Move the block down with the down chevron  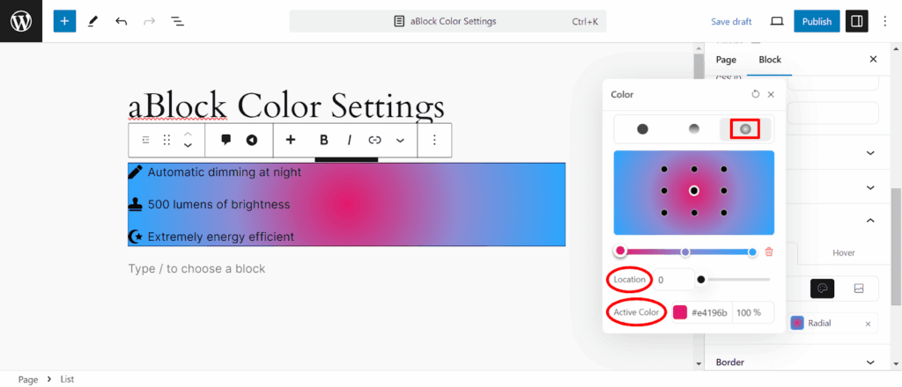point(188,146)
